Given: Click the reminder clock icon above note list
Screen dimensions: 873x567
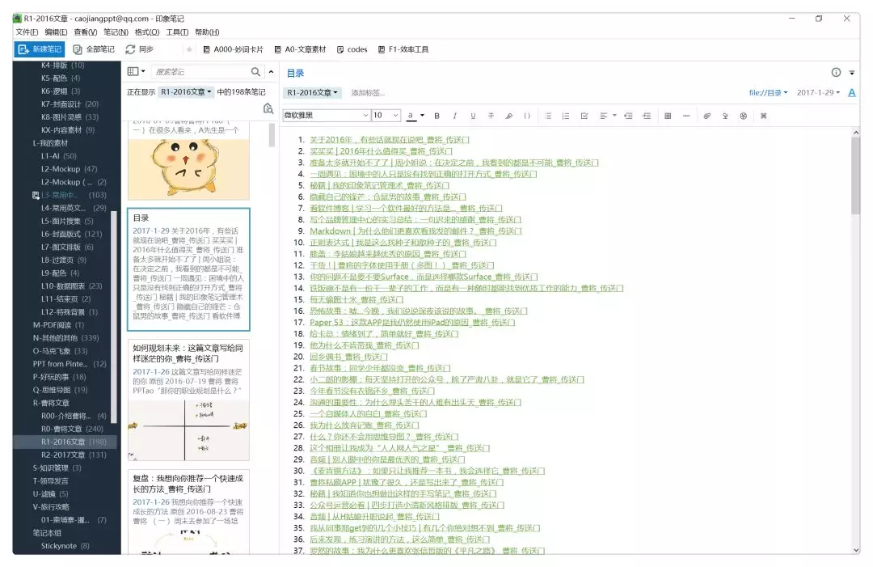Looking at the screenshot, I should tap(268, 108).
